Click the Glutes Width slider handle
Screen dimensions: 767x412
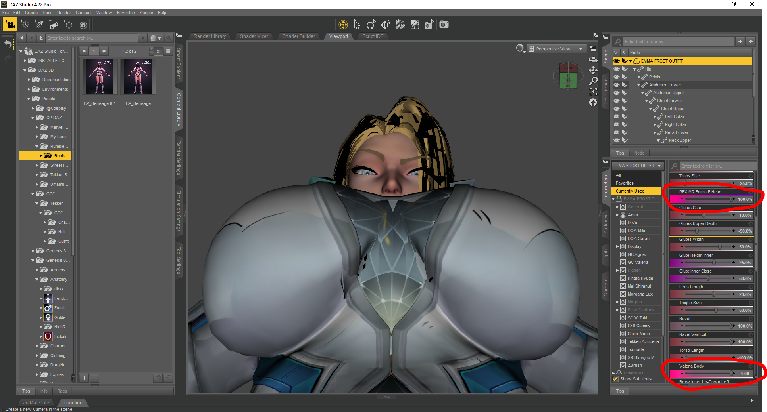[720, 247]
